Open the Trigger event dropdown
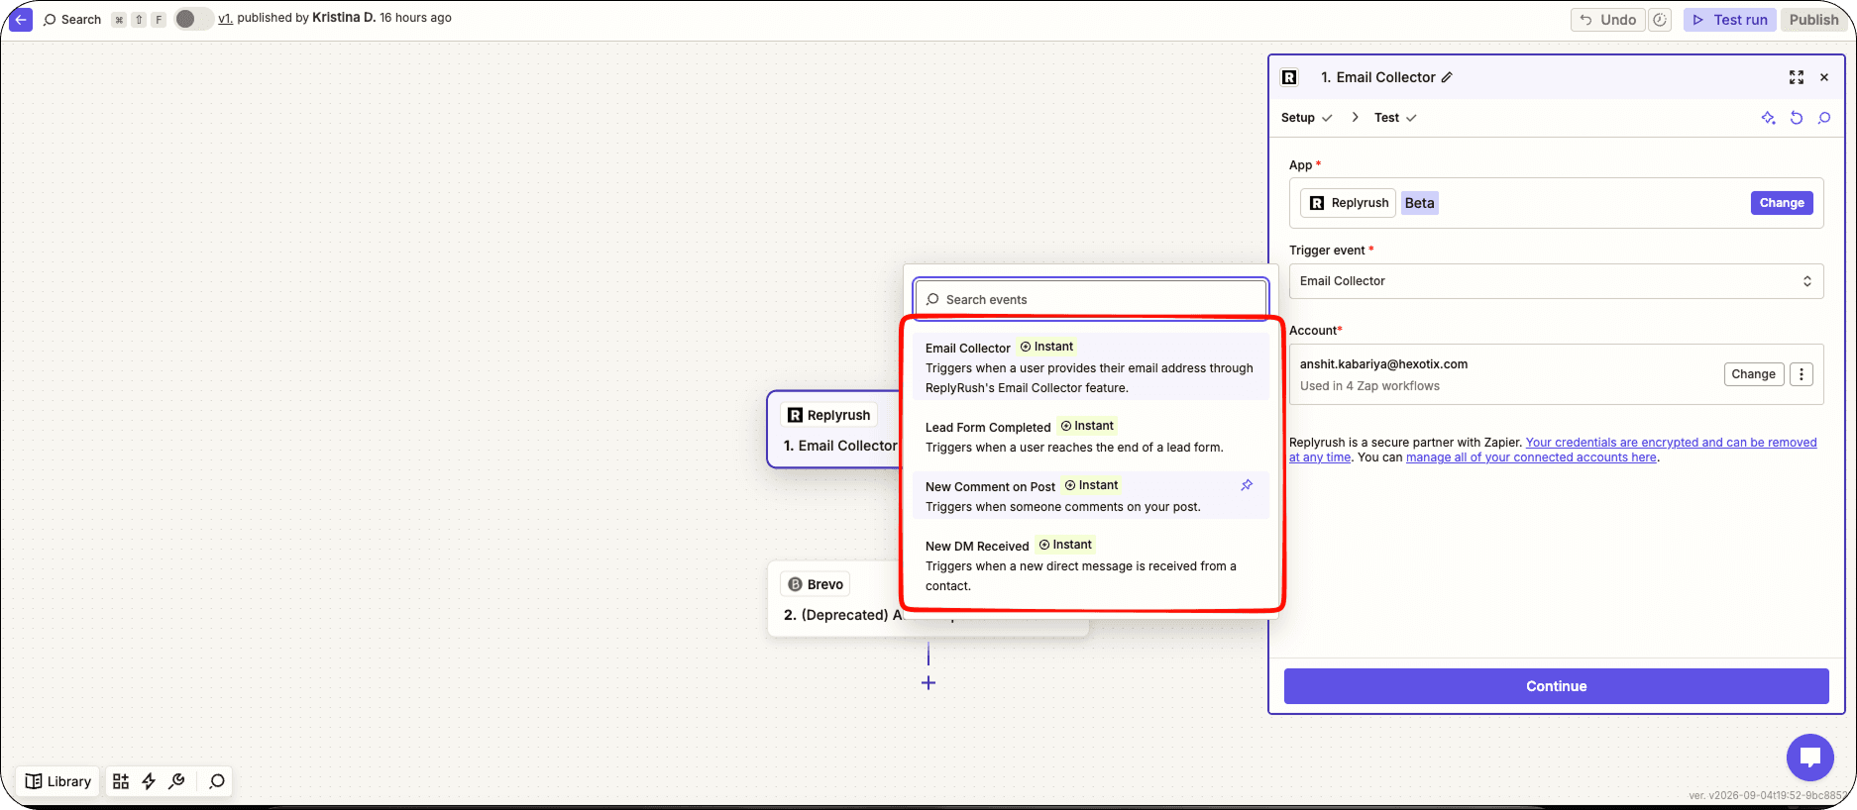Viewport: 1857px width, 810px height. coord(1556,281)
